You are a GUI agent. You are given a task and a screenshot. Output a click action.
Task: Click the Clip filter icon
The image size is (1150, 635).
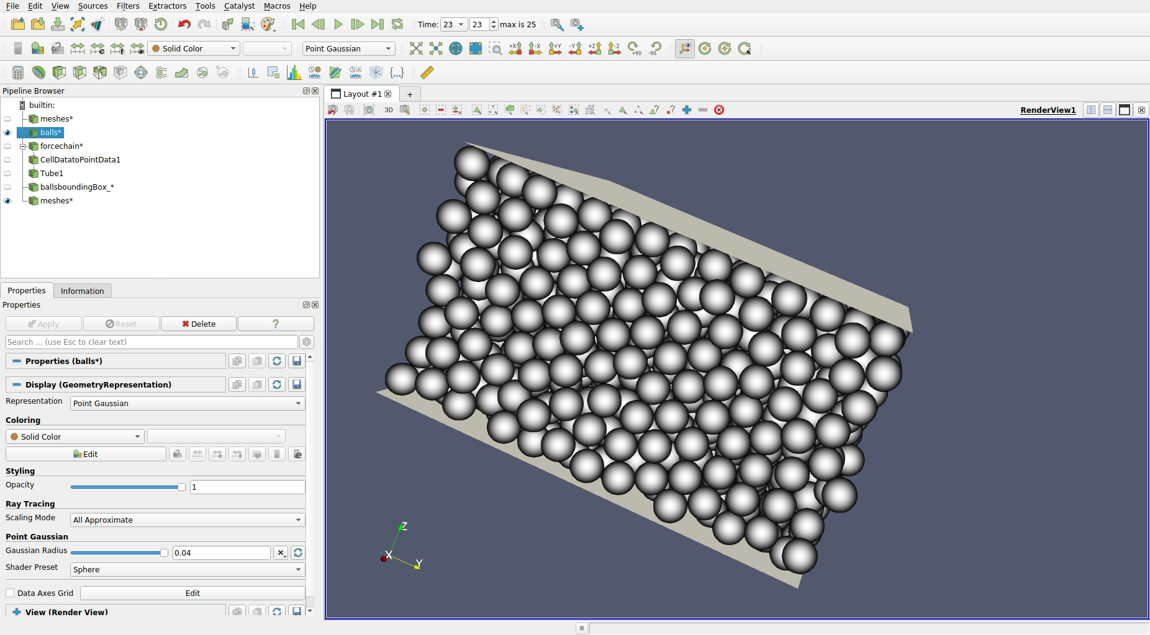59,73
